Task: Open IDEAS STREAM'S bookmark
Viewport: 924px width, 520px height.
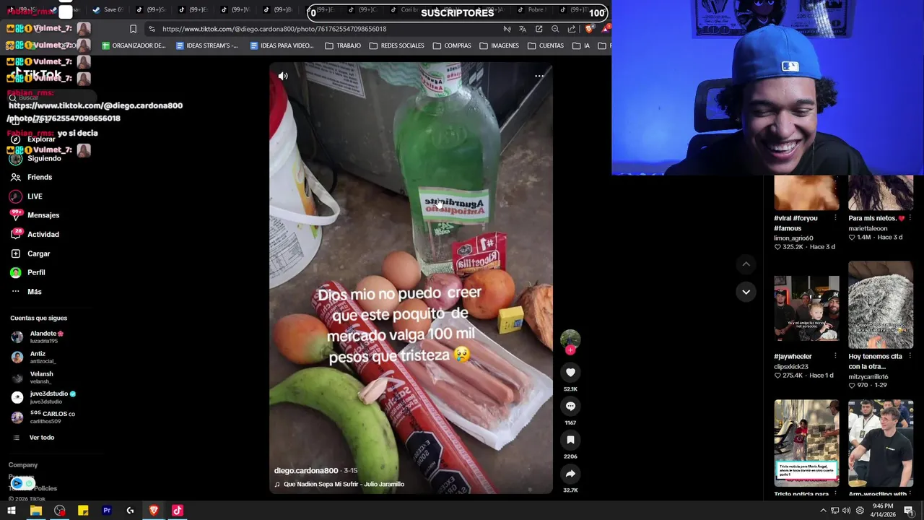Action: (207, 45)
